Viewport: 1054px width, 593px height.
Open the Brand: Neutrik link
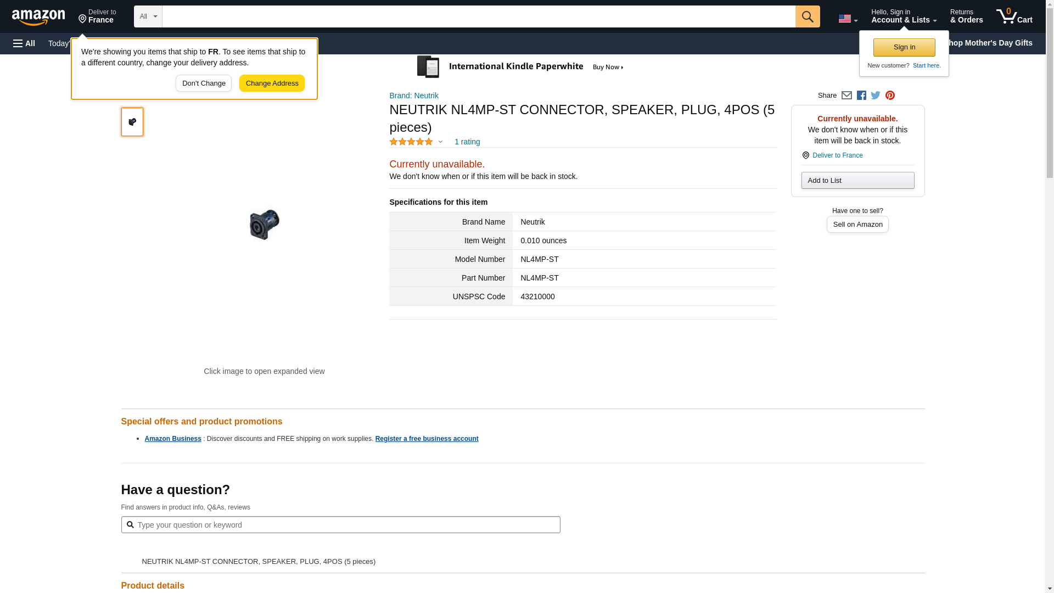tap(414, 96)
